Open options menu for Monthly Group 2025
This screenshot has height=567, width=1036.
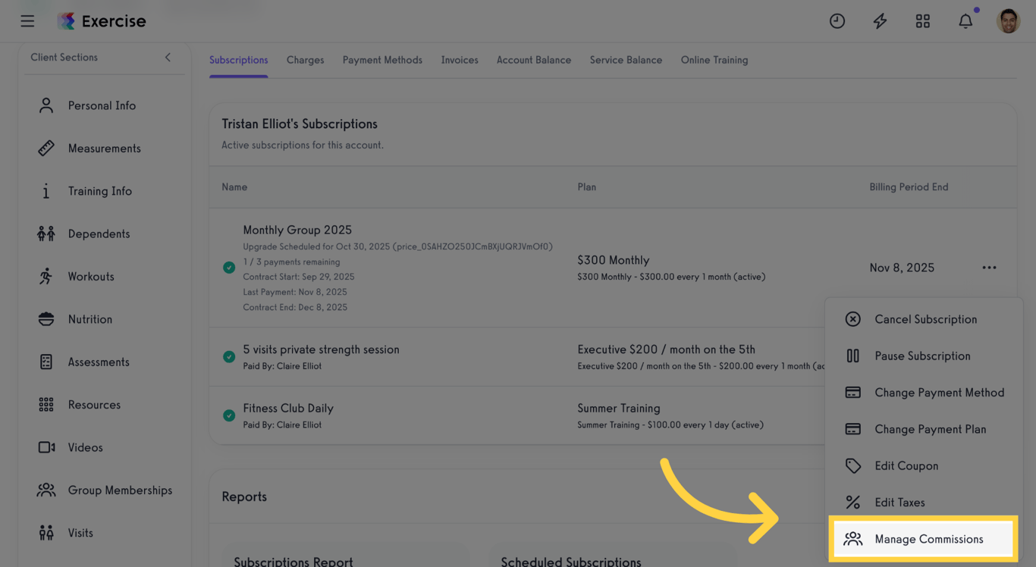(989, 267)
